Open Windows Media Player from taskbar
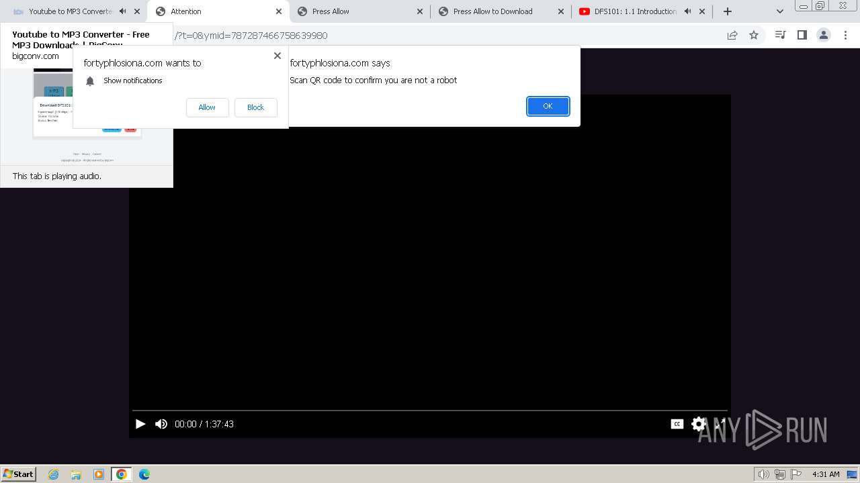This screenshot has width=860, height=483. point(99,474)
